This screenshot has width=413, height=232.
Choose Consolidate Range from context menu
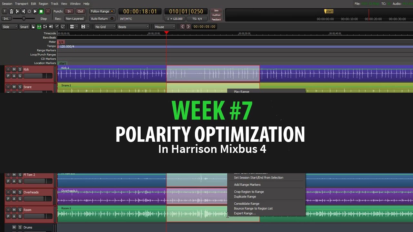pos(247,204)
